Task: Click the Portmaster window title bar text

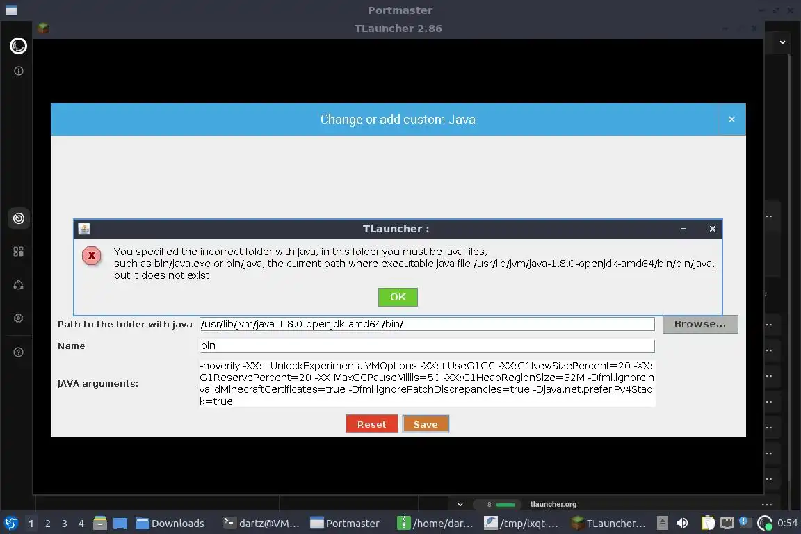Action: pos(400,10)
